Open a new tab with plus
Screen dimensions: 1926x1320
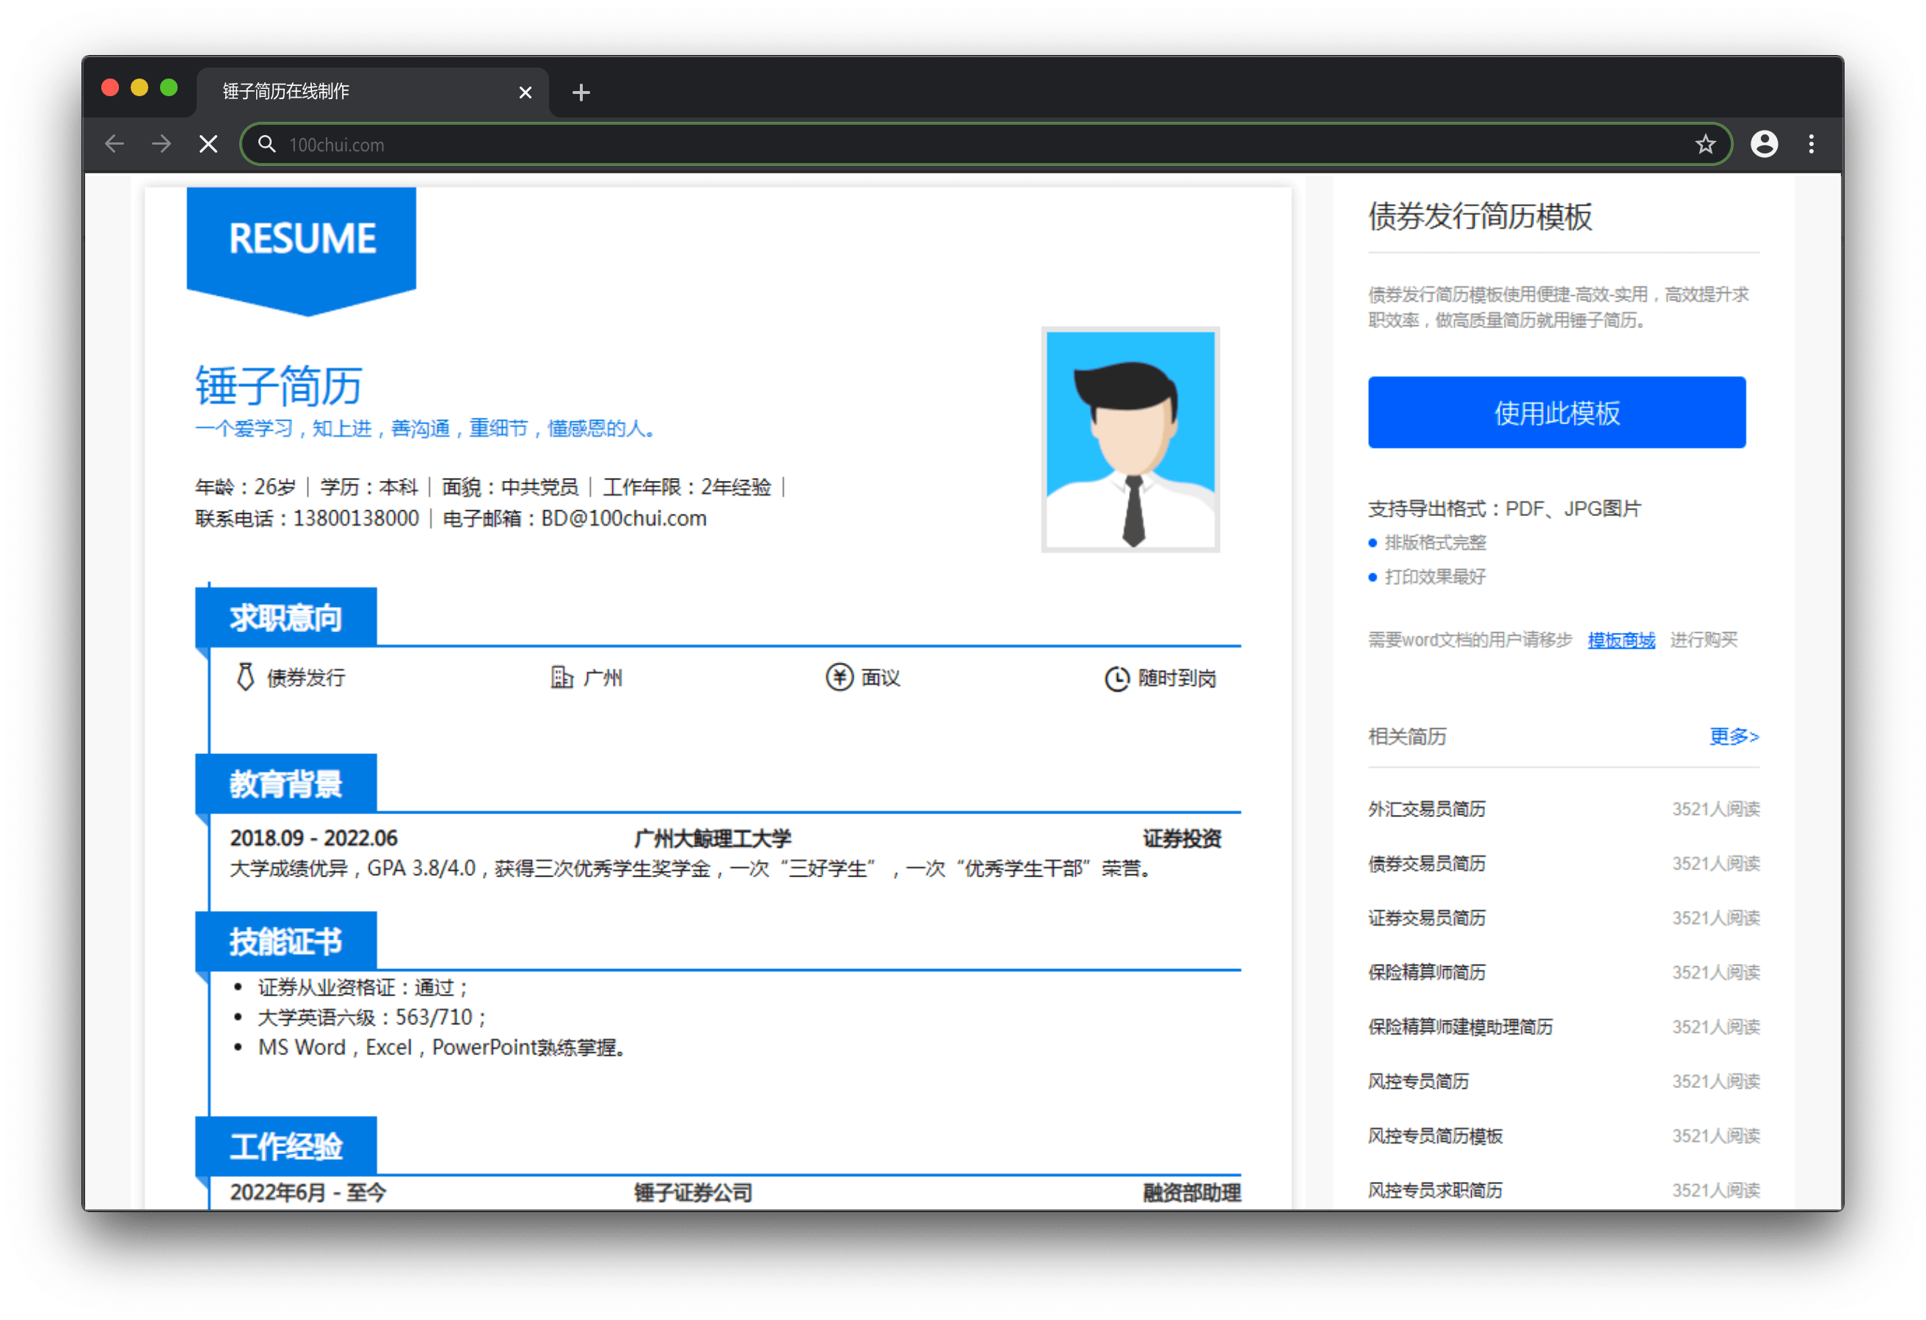click(x=581, y=92)
